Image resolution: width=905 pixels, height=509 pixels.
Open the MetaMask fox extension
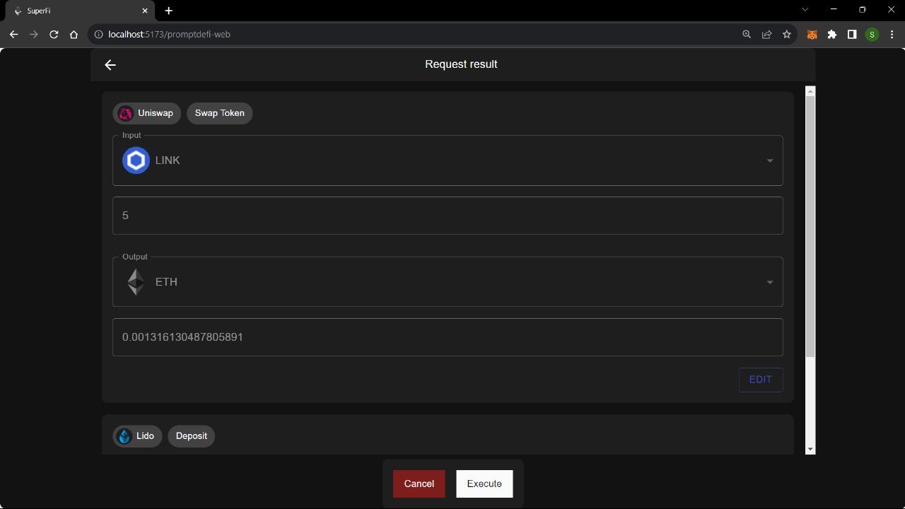coord(812,35)
